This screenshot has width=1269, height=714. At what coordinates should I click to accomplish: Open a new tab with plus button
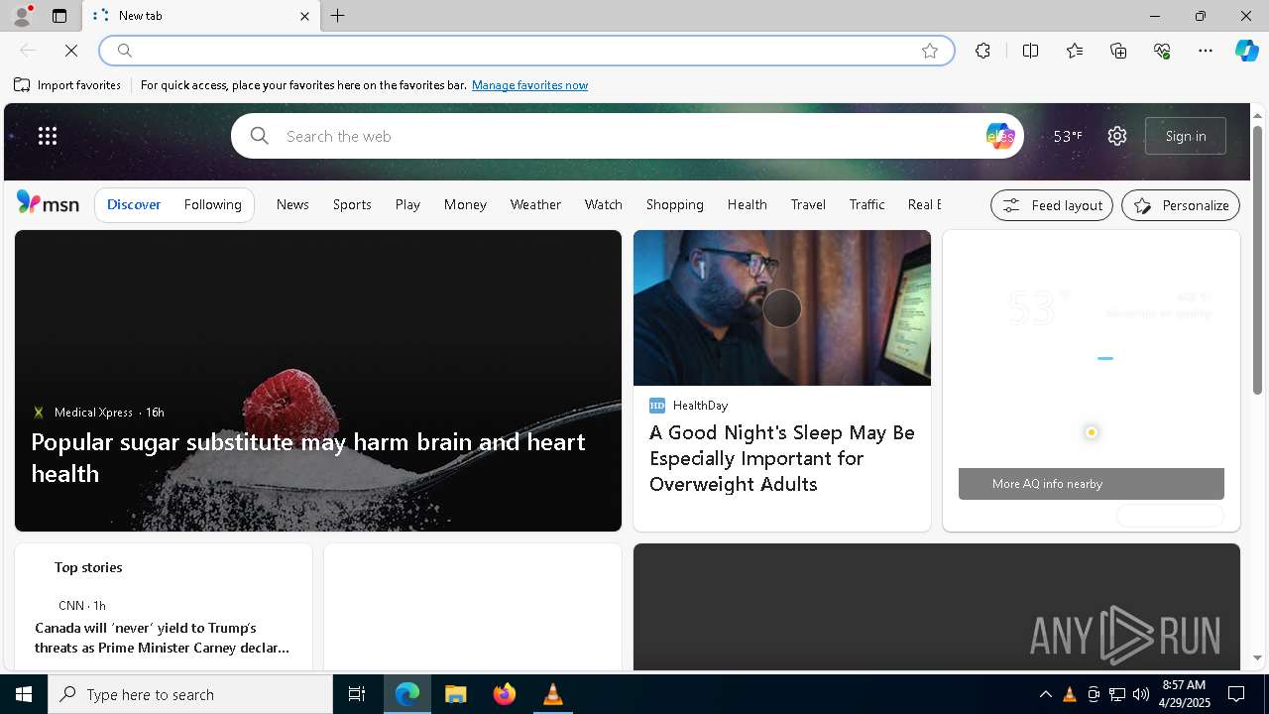tap(338, 16)
